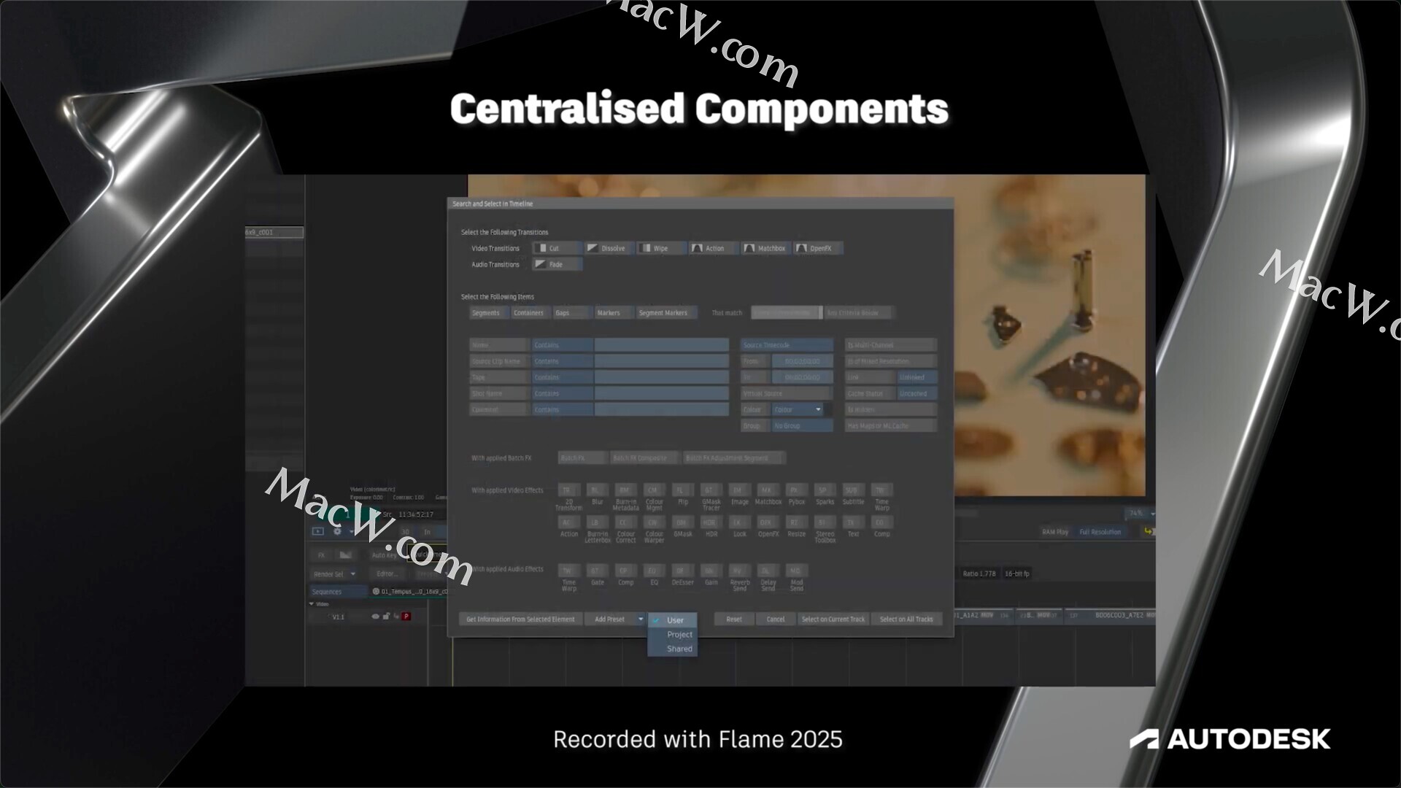Click the Gate audio effect icon
1401x788 pixels.
[x=596, y=571]
